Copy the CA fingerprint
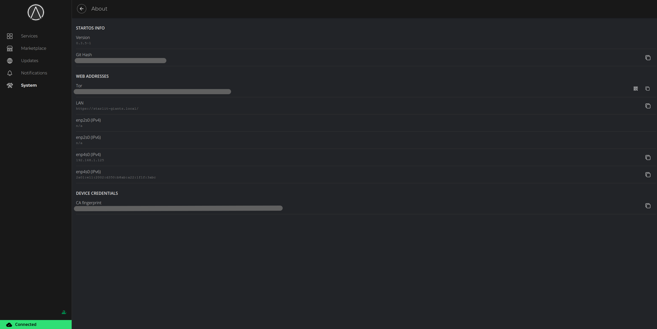Viewport: 657px width, 329px height. coord(648,206)
